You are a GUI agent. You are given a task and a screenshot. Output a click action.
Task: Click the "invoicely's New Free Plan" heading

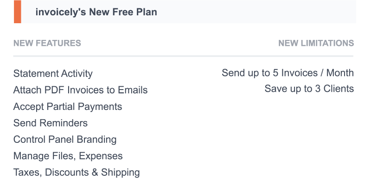pos(96,12)
